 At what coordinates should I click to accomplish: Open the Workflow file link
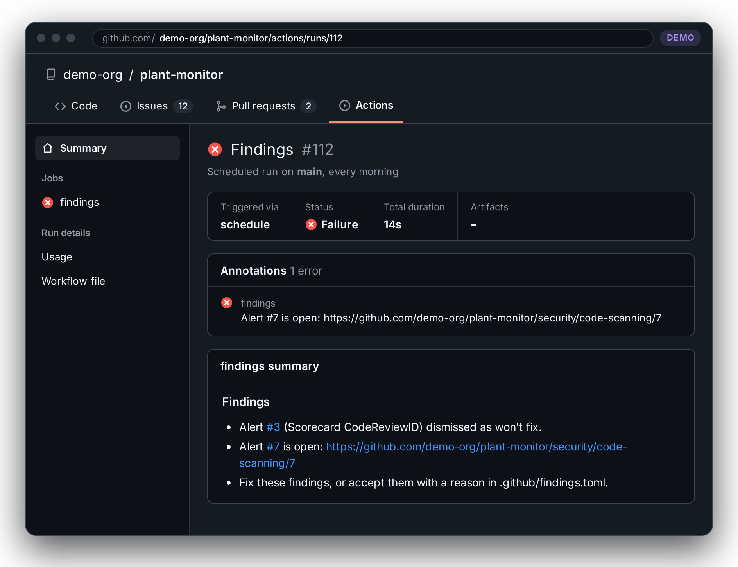click(x=73, y=281)
